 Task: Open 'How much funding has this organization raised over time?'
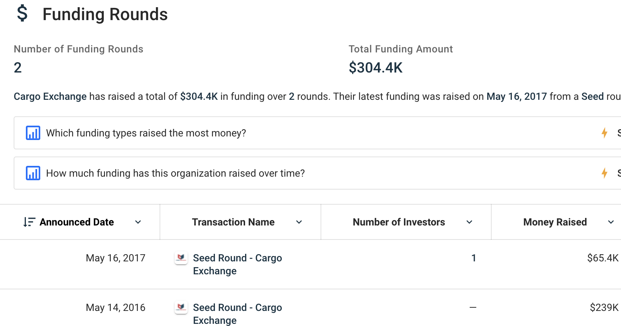(x=175, y=173)
